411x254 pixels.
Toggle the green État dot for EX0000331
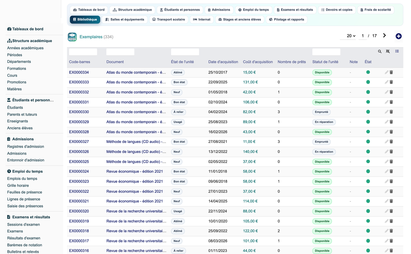click(368, 102)
